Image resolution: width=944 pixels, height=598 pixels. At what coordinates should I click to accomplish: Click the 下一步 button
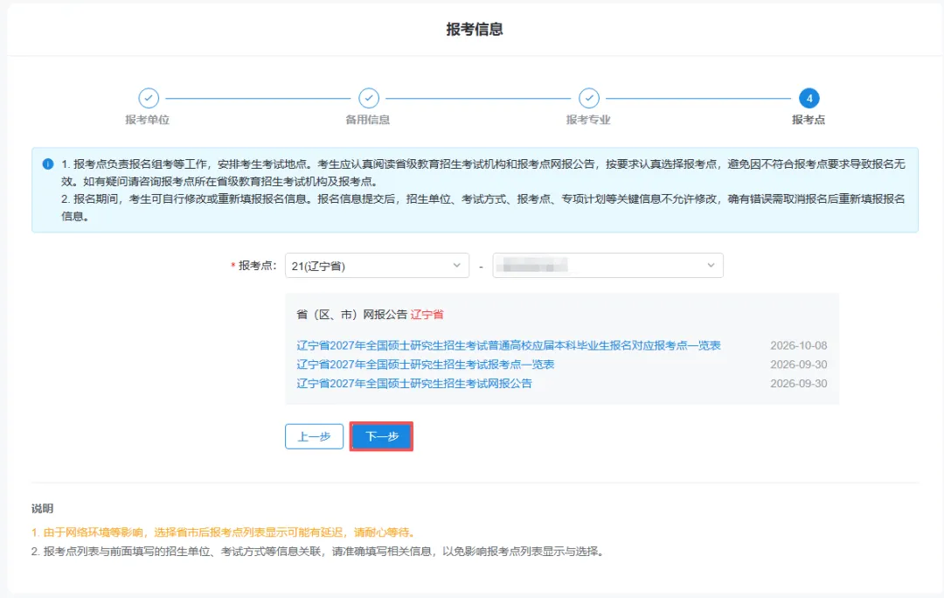pyautogui.click(x=382, y=436)
